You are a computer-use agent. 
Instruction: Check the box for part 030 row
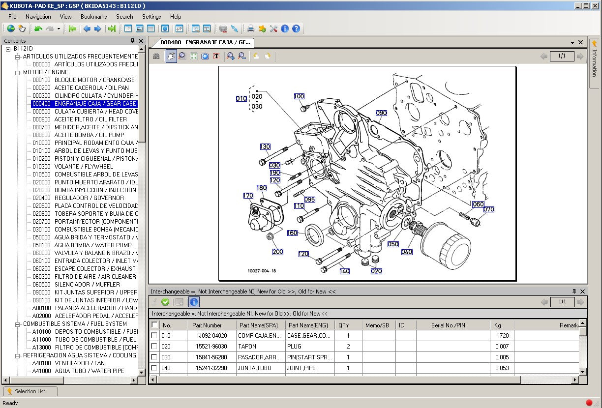[154, 357]
